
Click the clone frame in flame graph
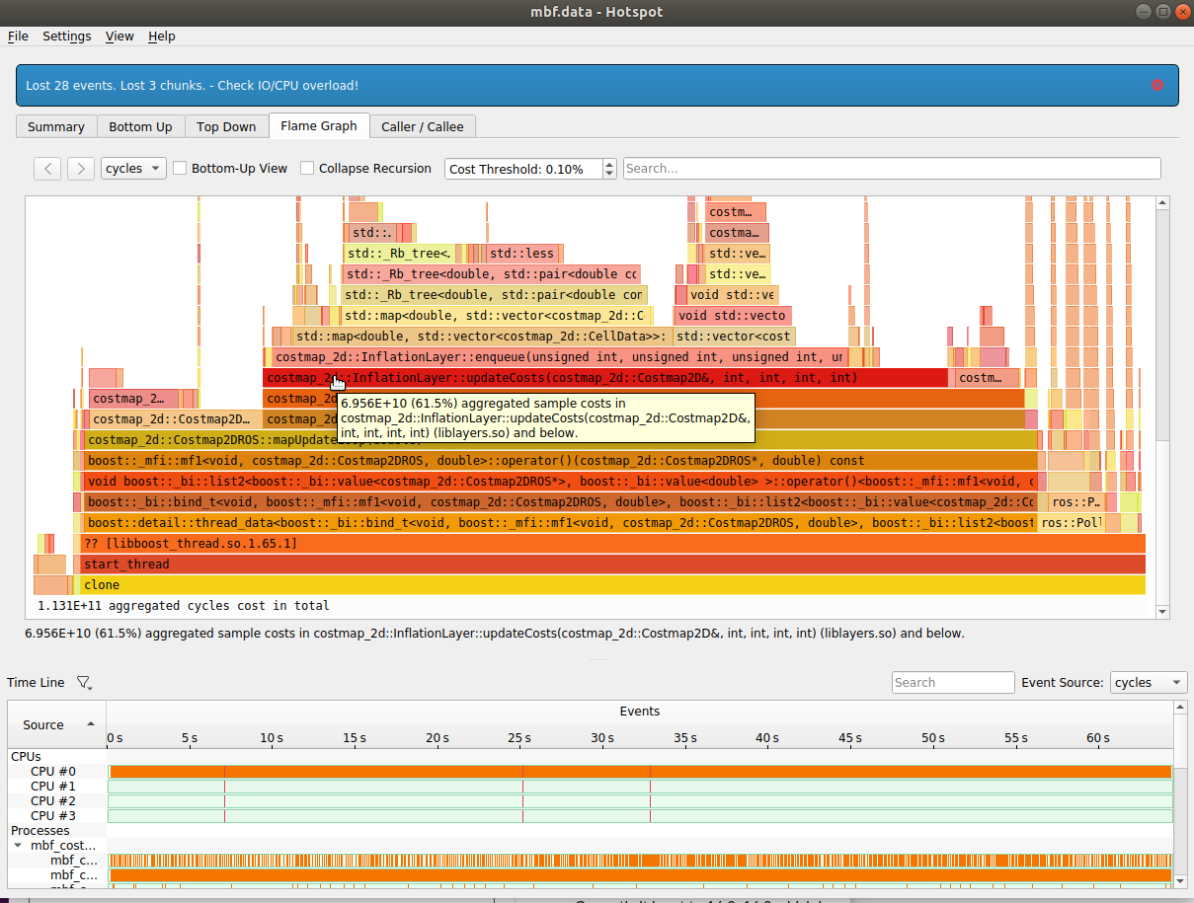tap(612, 585)
